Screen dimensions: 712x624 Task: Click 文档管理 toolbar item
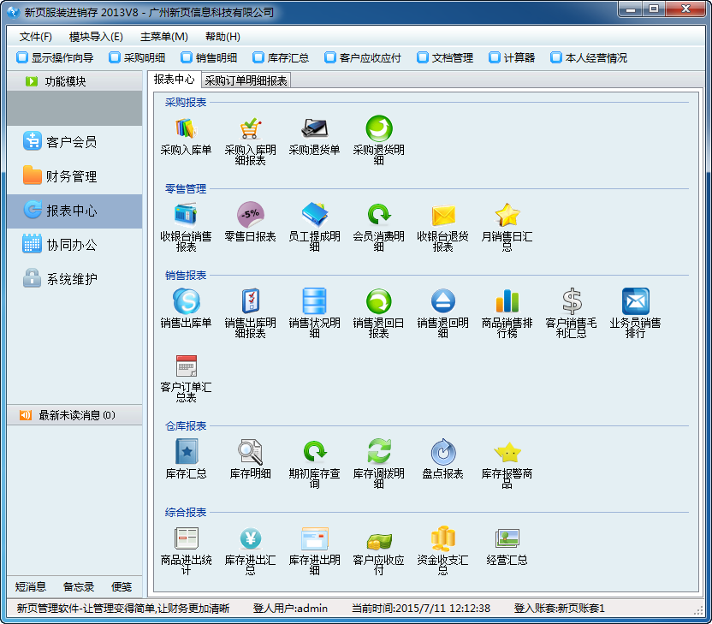(x=445, y=57)
